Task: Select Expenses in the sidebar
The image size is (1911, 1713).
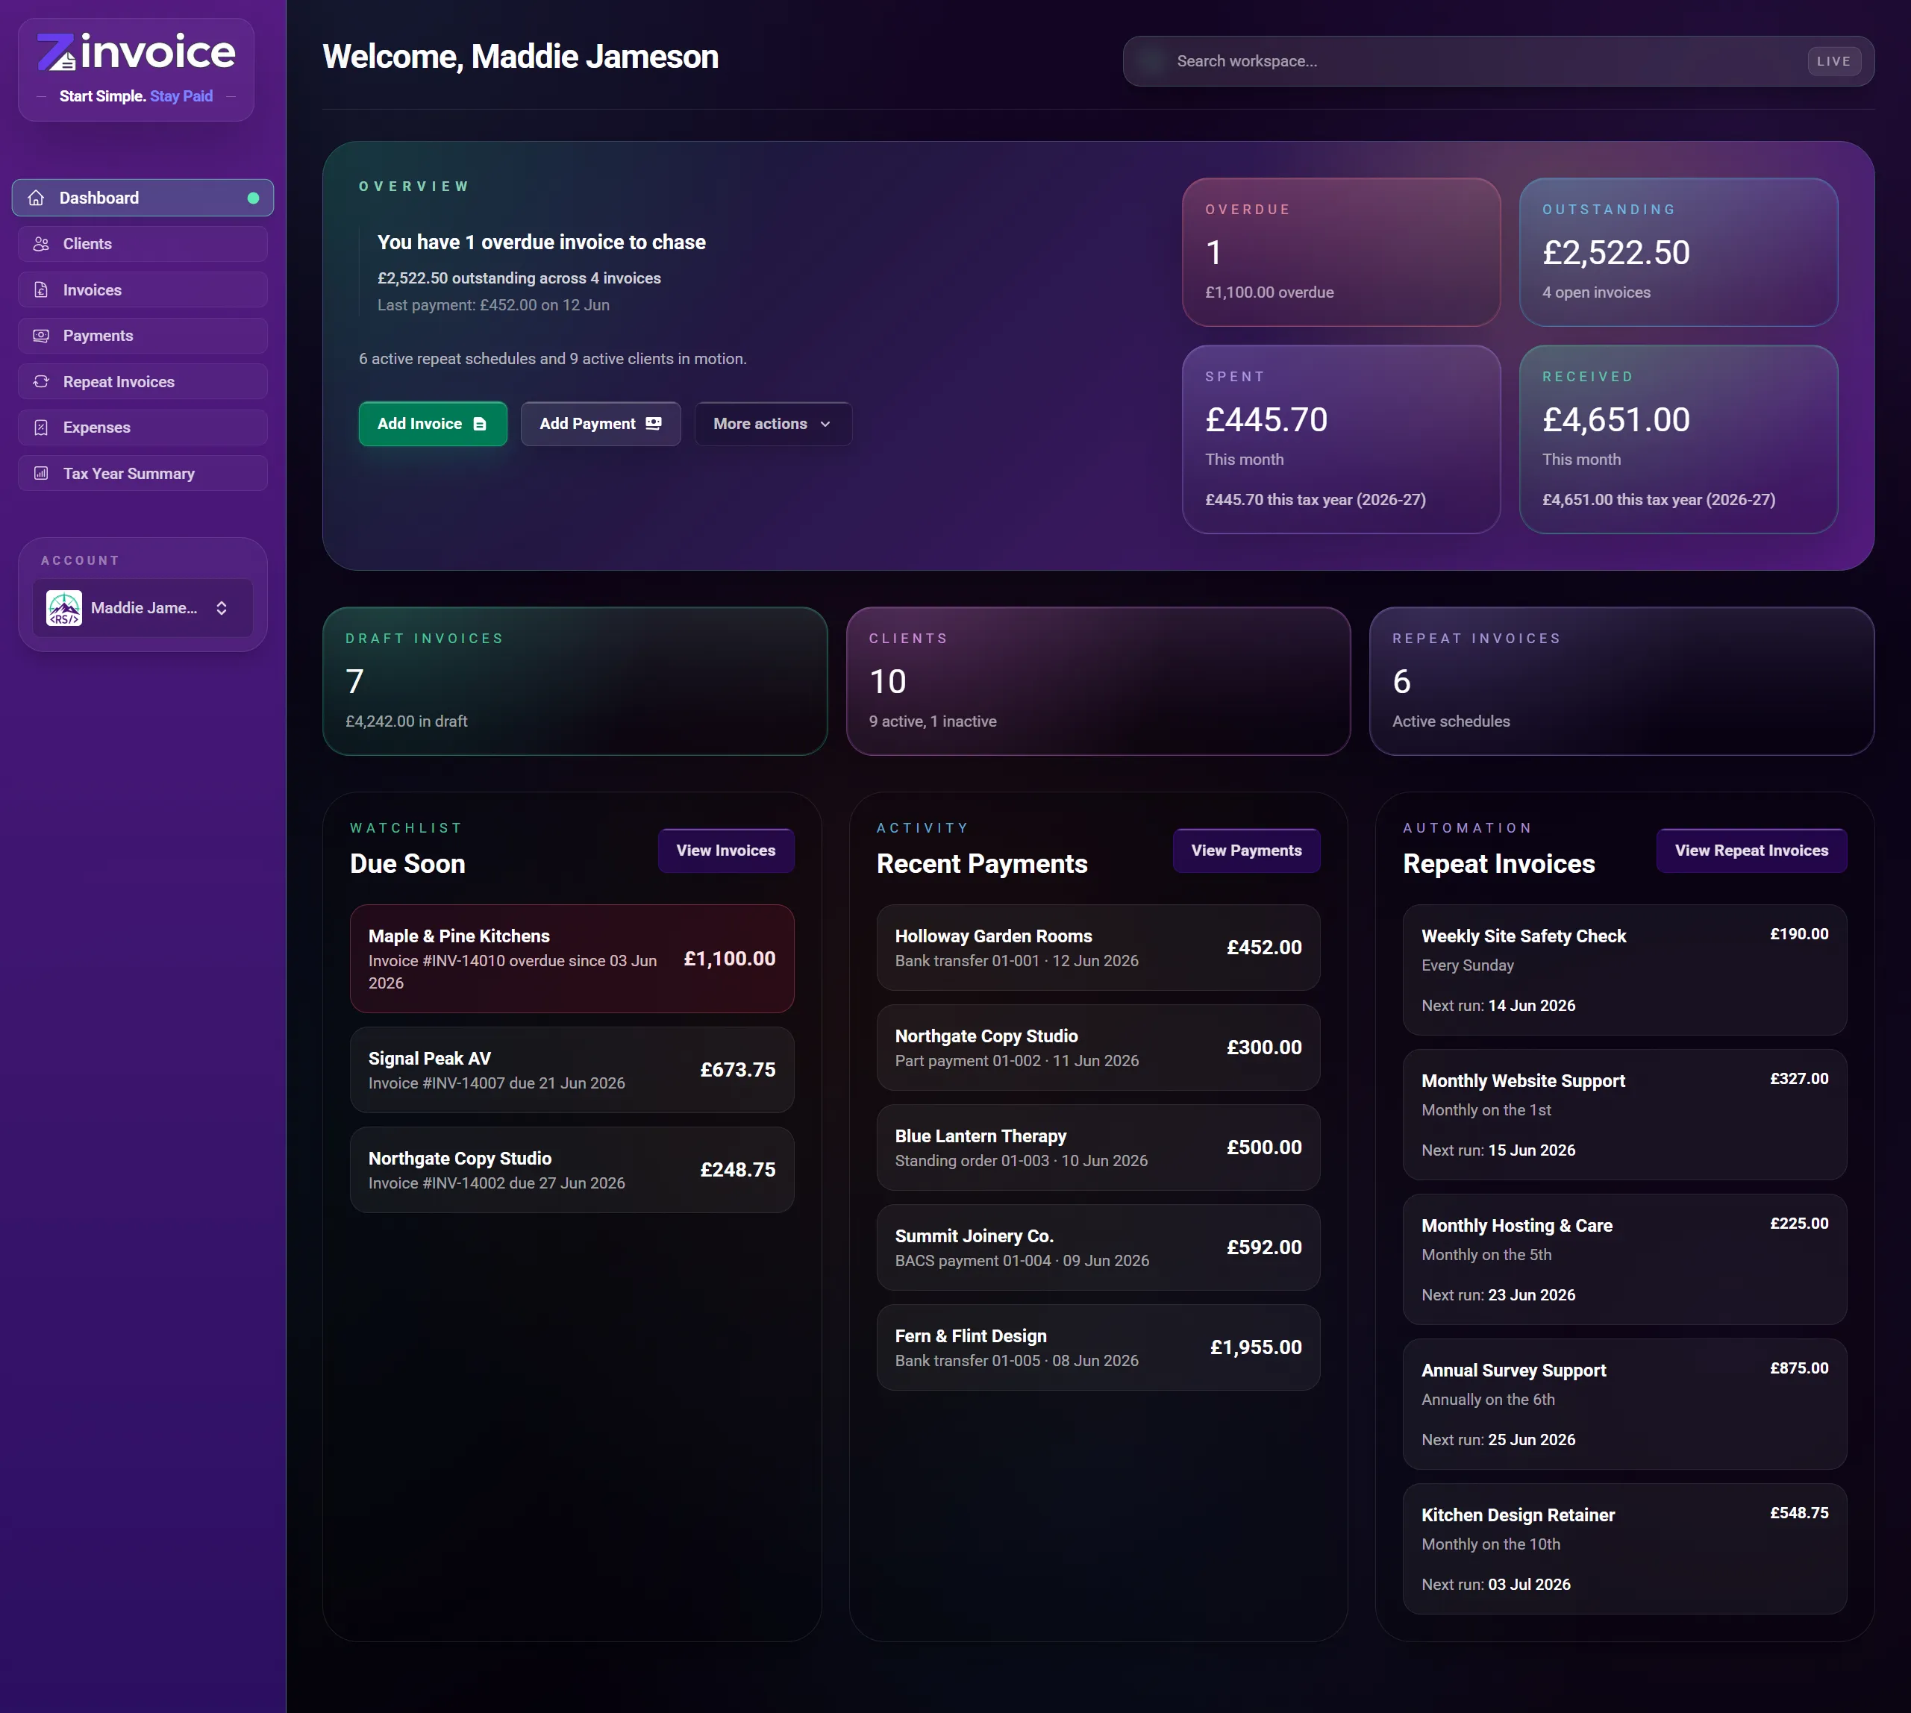Action: (143, 428)
